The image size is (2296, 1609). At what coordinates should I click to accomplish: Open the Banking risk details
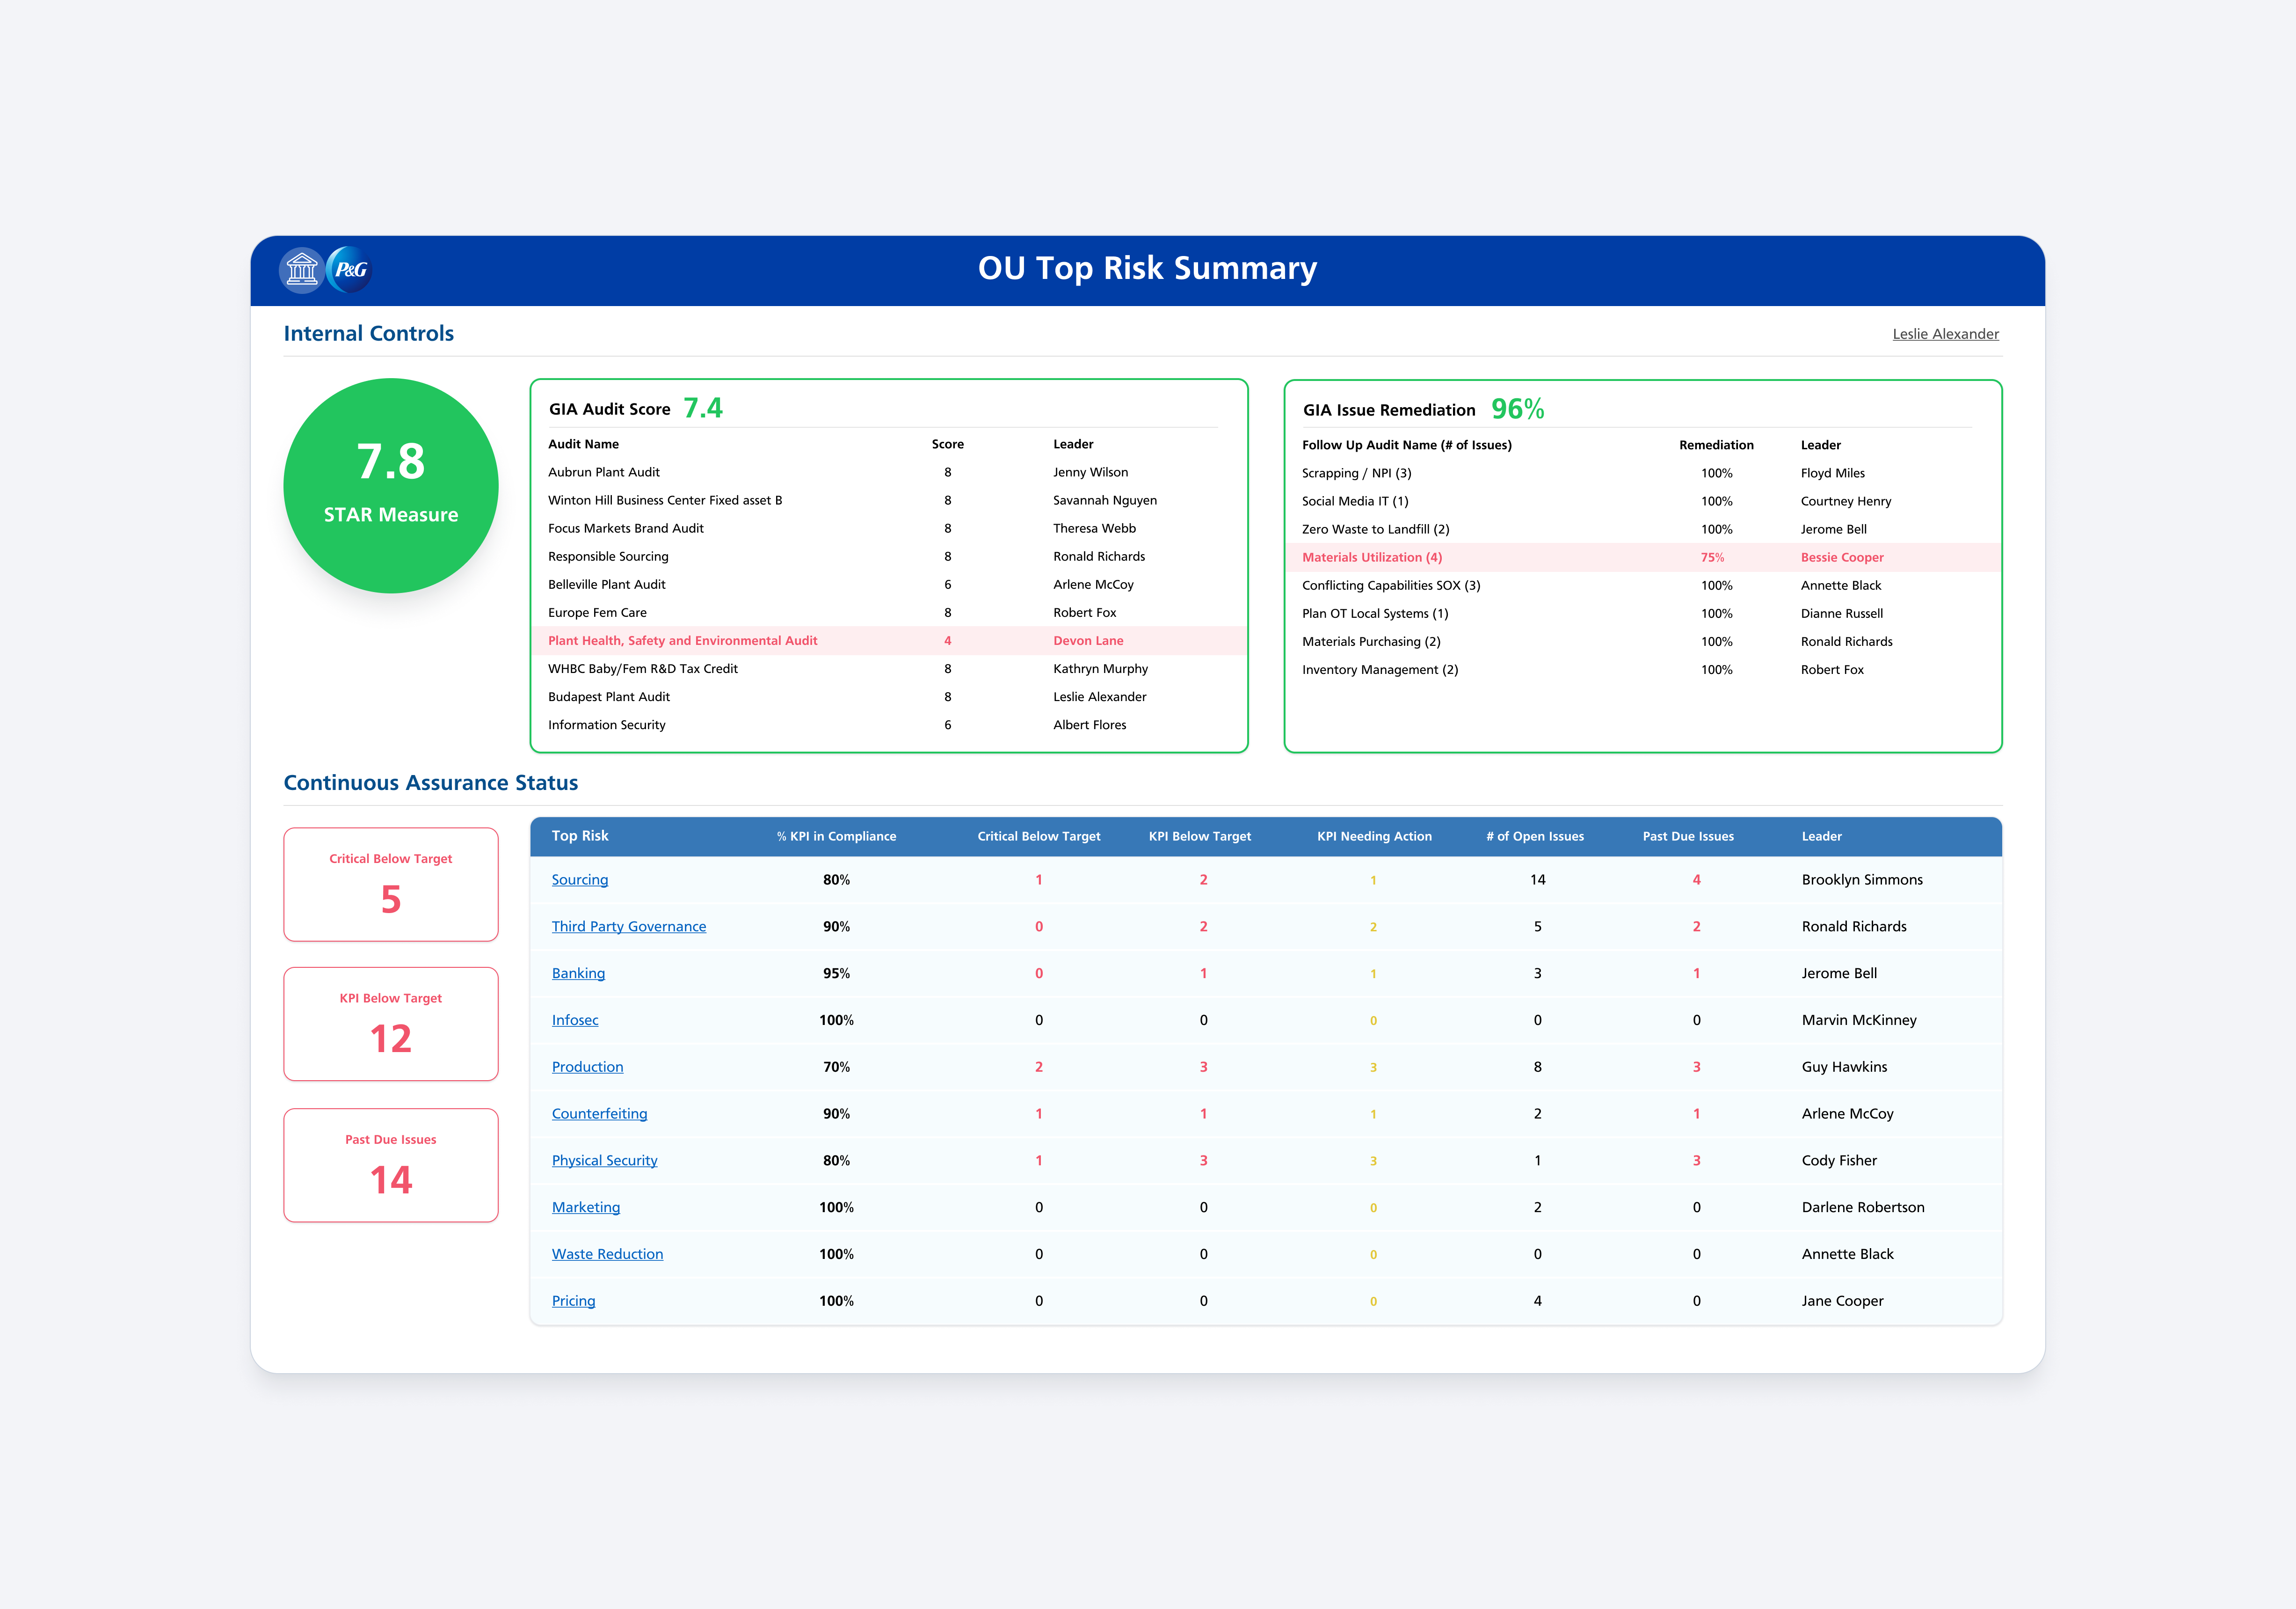pyautogui.click(x=578, y=973)
